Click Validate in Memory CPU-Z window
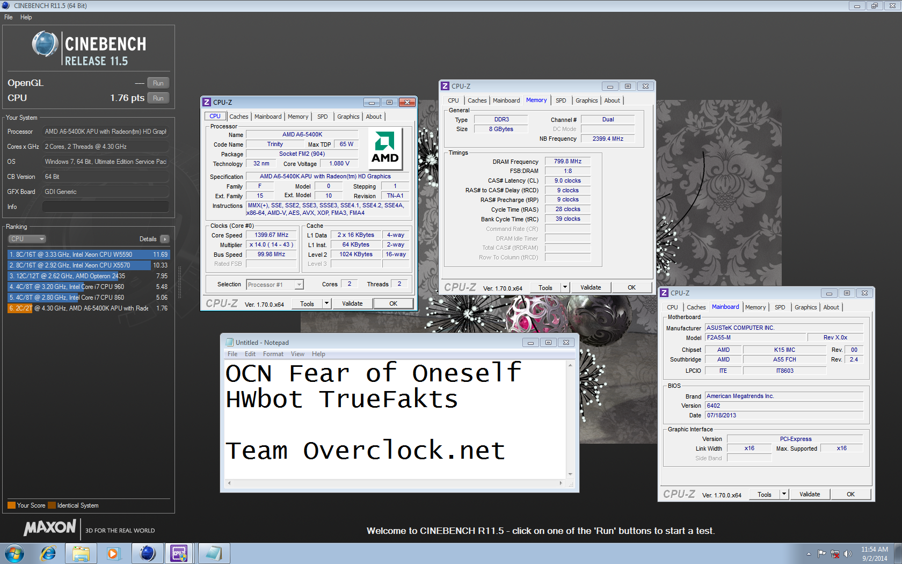Viewport: 902px width, 564px height. click(591, 287)
